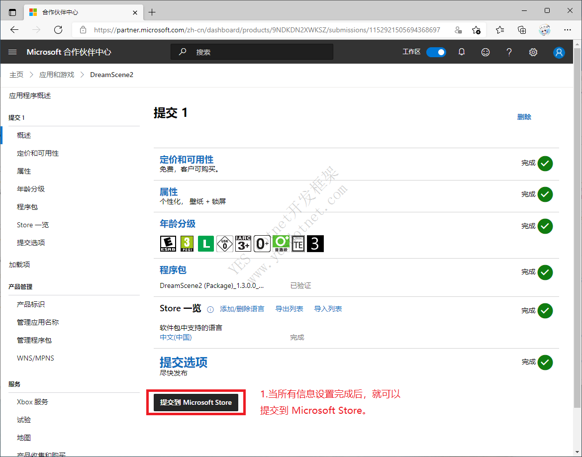This screenshot has width=582, height=457.
Task: Reload the page
Action: click(x=58, y=30)
